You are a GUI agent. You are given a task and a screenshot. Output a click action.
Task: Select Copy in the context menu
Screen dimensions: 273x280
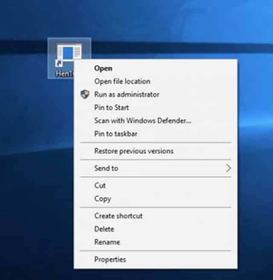[102, 199]
